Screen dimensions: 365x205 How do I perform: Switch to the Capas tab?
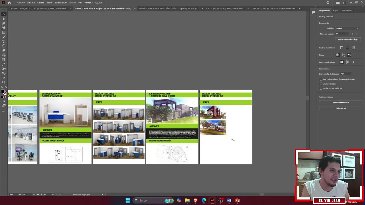(x=336, y=11)
